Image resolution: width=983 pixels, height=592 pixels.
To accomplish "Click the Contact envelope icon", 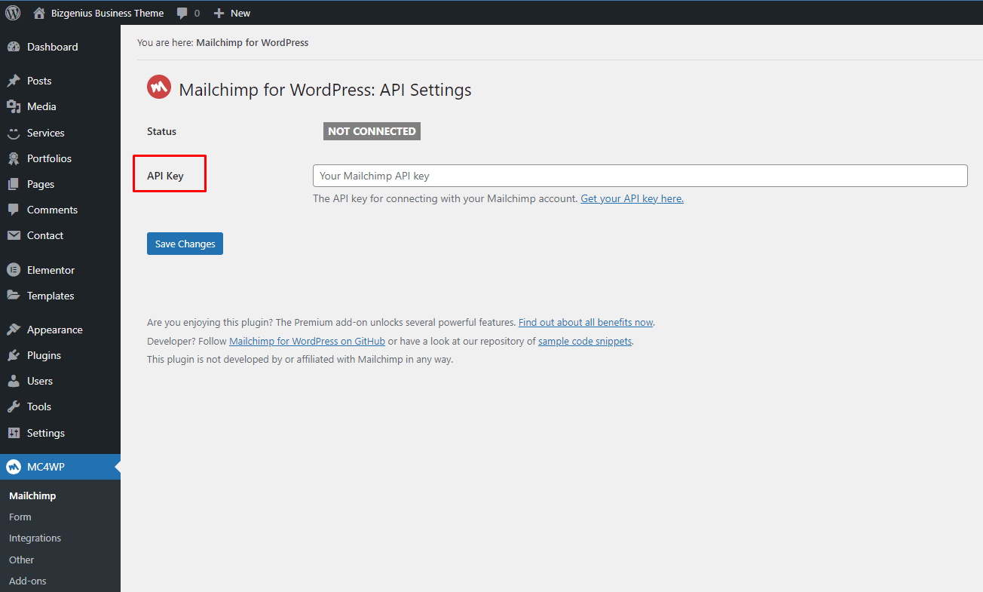I will pos(14,235).
